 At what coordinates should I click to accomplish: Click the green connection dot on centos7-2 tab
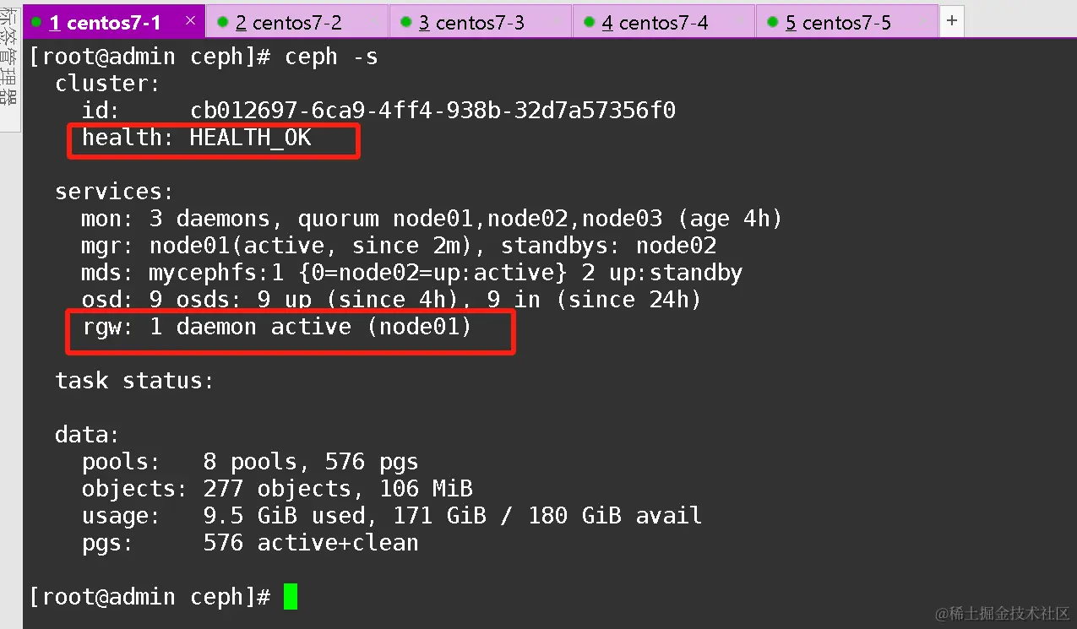point(223,22)
